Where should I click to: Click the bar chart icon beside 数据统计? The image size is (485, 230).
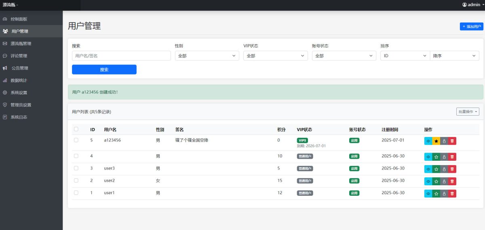[5, 81]
